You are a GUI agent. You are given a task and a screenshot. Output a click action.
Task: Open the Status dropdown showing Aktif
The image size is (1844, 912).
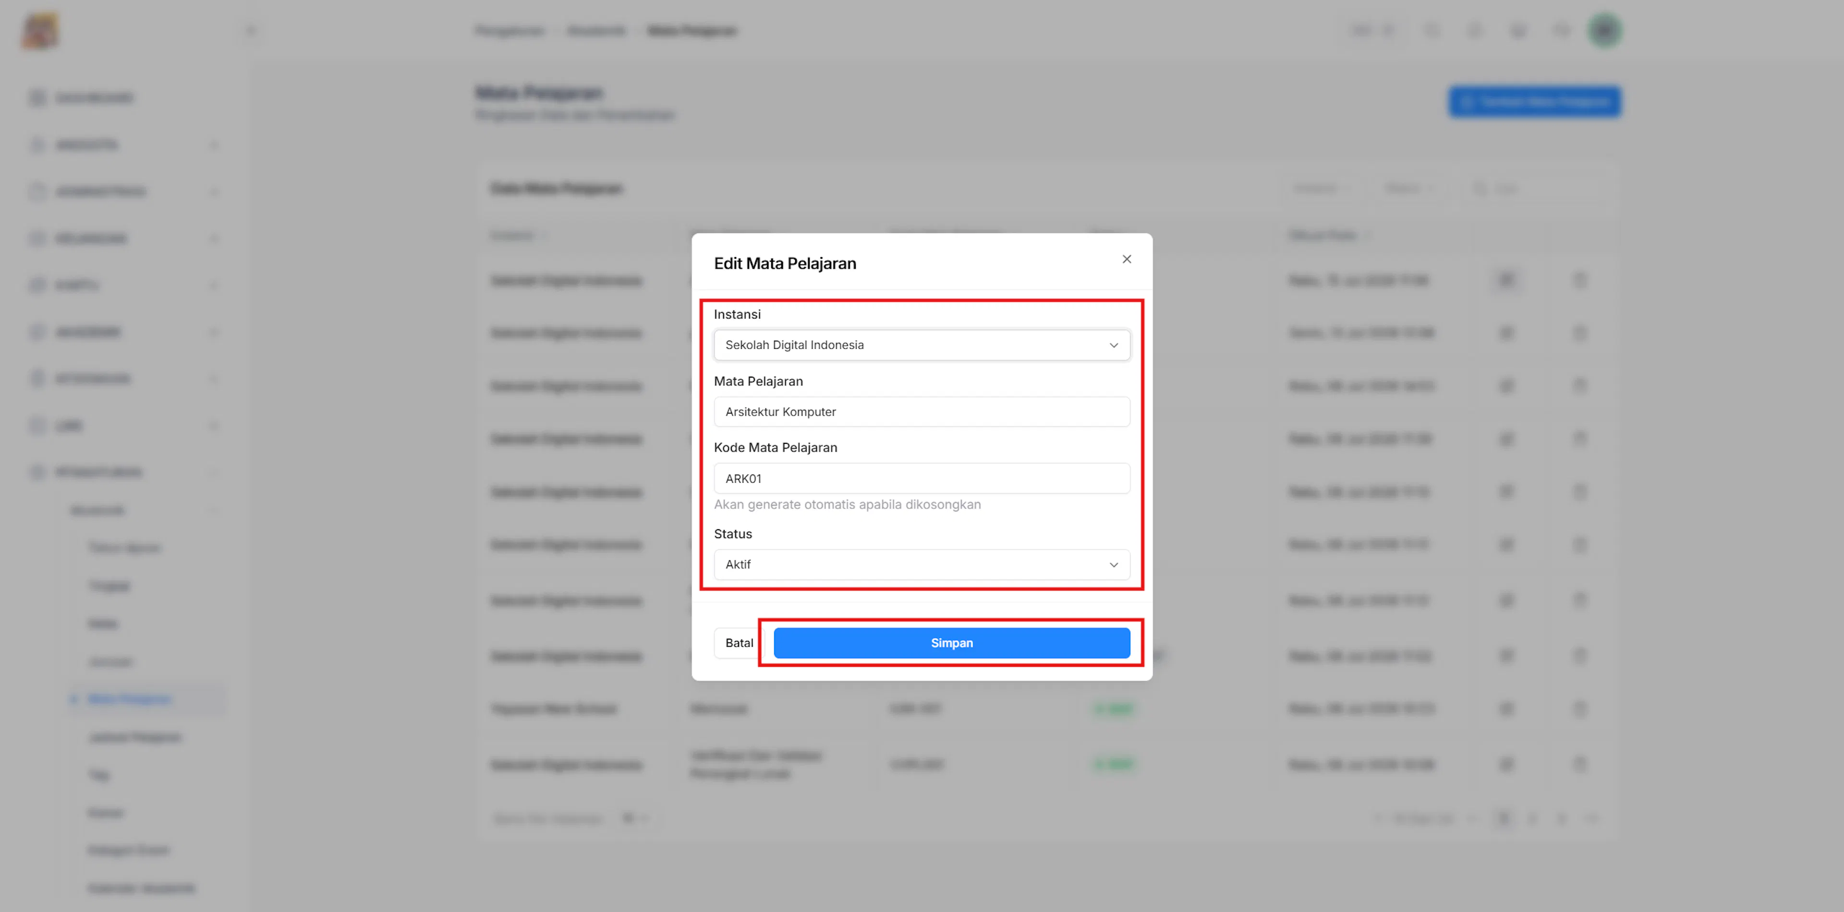(x=922, y=564)
